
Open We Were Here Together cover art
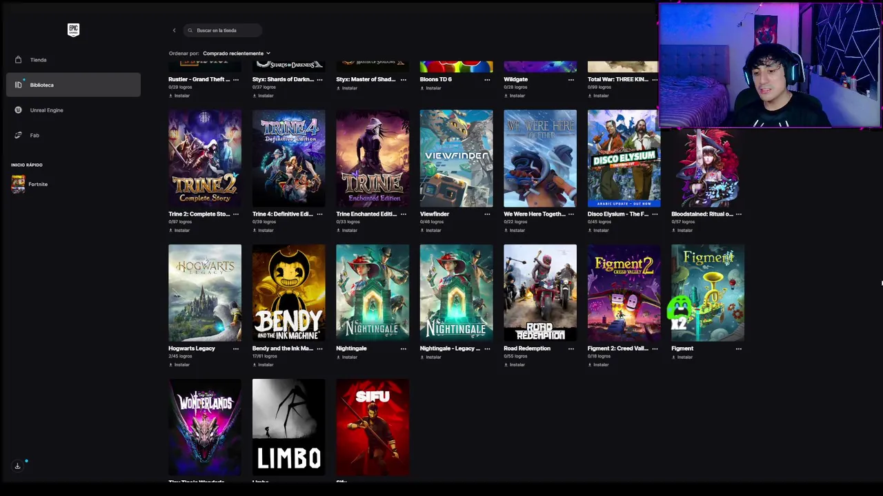point(540,158)
